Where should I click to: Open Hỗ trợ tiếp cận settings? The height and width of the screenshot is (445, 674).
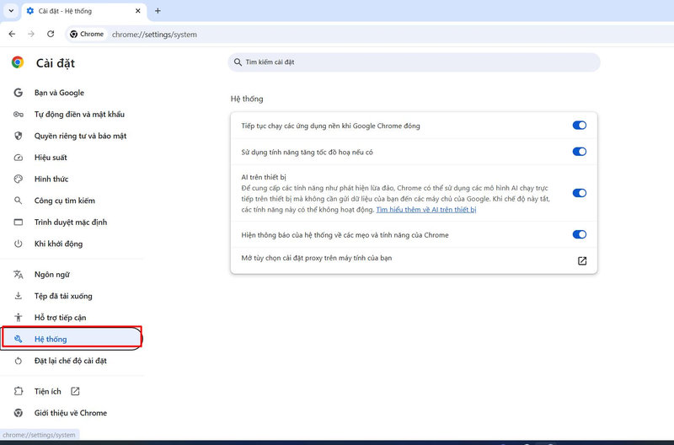tap(60, 317)
